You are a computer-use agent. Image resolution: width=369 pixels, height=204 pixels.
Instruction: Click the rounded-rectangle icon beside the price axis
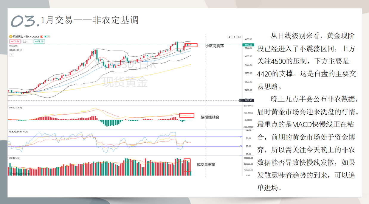pyautogui.click(x=239, y=37)
